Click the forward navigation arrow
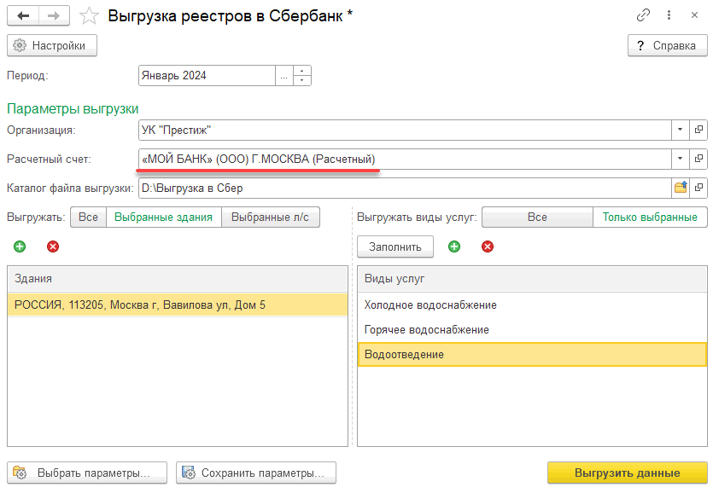Screen dimensions: 713x493 [53, 15]
